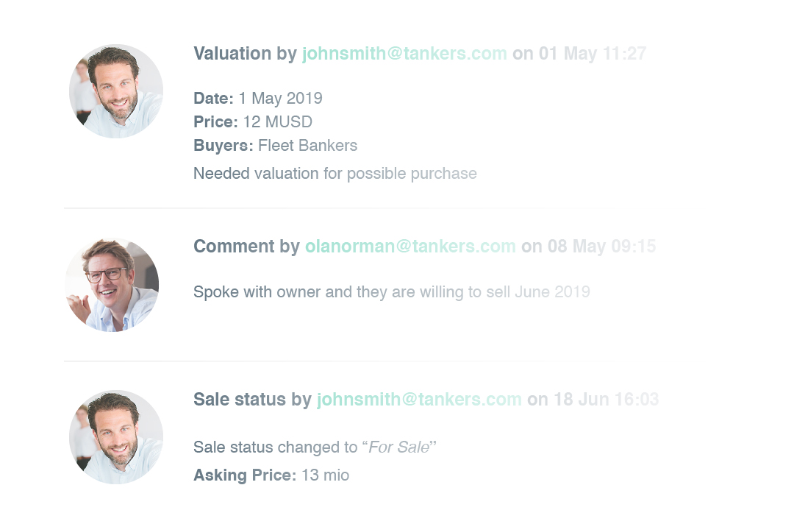The height and width of the screenshot is (524, 794).
Task: Click the 'Spoke with owner' comment text
Action: [392, 292]
